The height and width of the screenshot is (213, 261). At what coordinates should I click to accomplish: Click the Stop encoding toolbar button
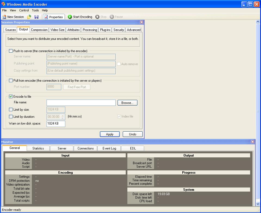coord(101,17)
